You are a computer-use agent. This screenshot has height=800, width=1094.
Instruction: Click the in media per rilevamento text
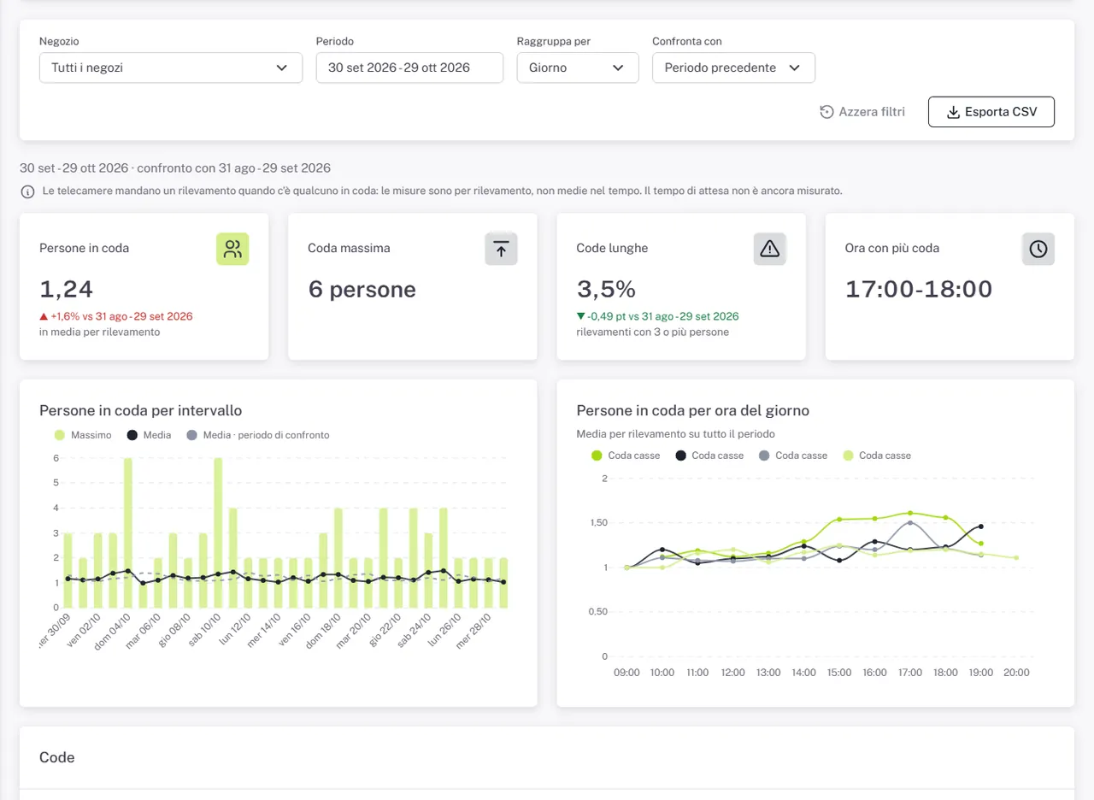[x=99, y=332]
